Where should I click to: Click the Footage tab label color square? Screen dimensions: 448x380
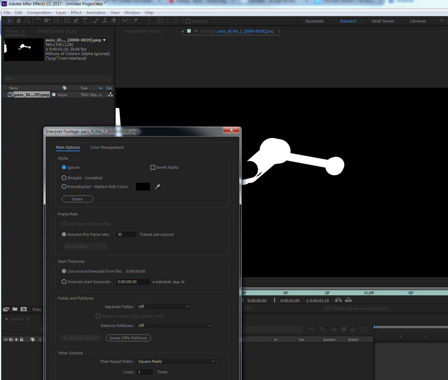[x=189, y=31]
